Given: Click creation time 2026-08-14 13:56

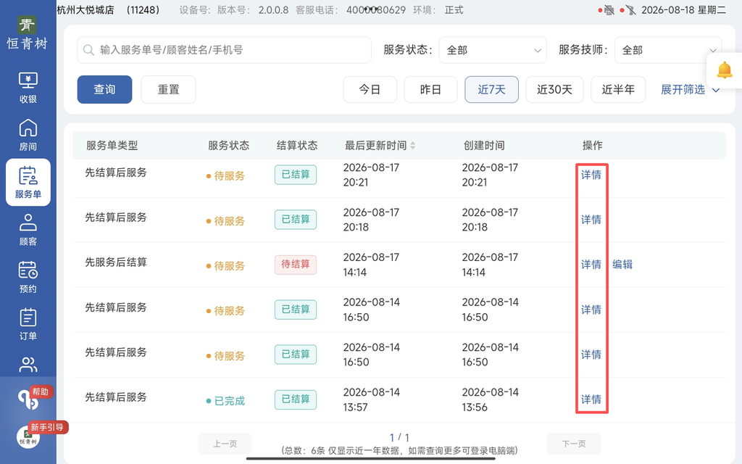Looking at the screenshot, I should pyautogui.click(x=491, y=399).
